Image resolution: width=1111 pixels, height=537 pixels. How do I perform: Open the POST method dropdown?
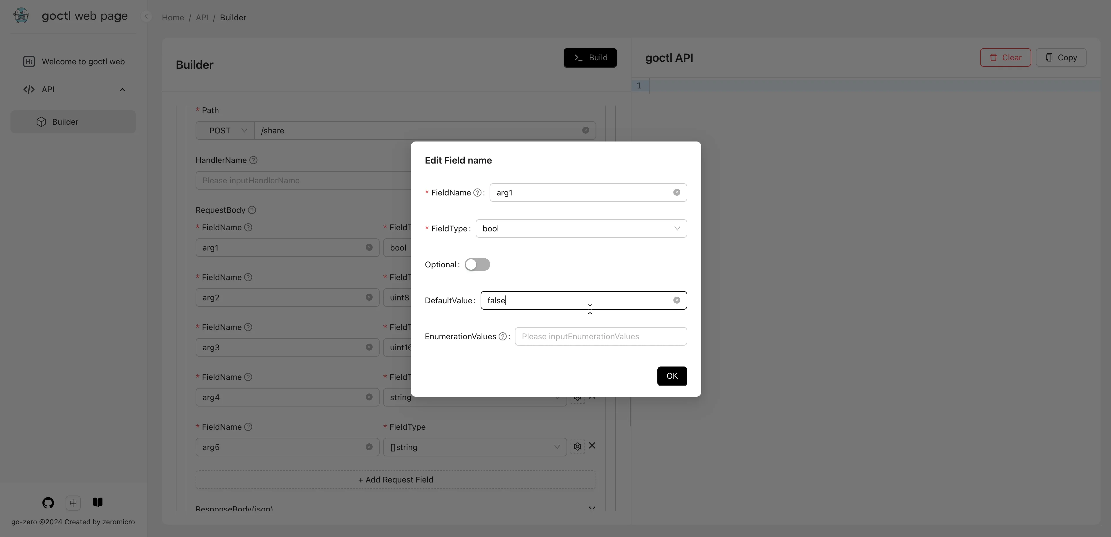coord(225,130)
